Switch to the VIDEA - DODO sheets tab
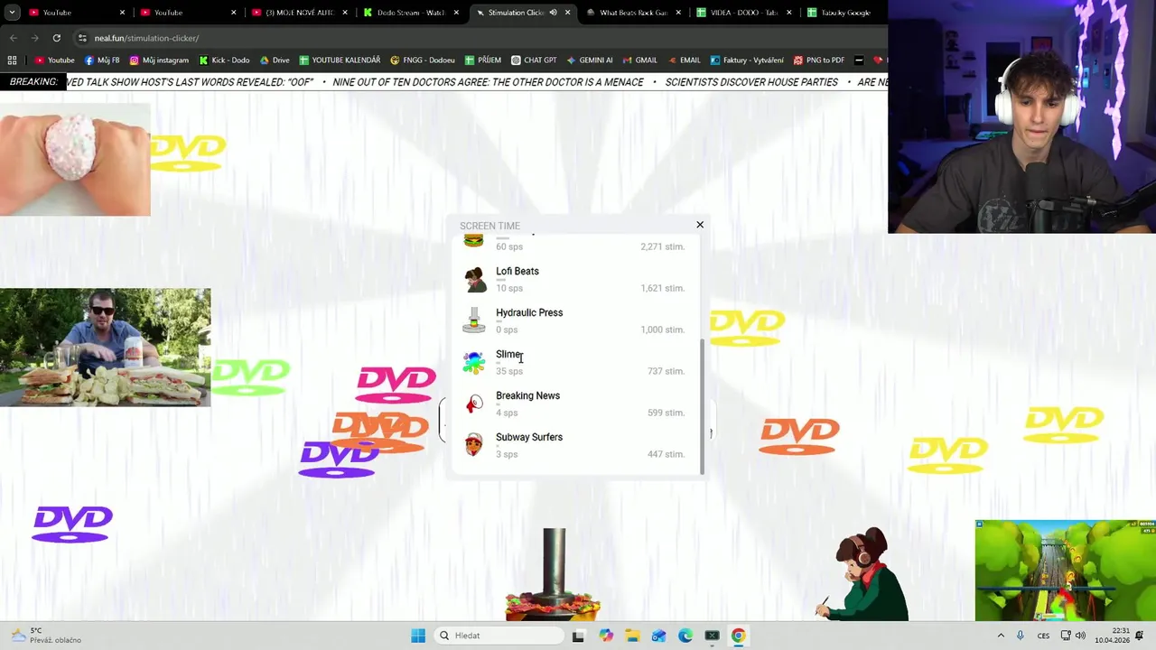1156x650 pixels. 745,13
